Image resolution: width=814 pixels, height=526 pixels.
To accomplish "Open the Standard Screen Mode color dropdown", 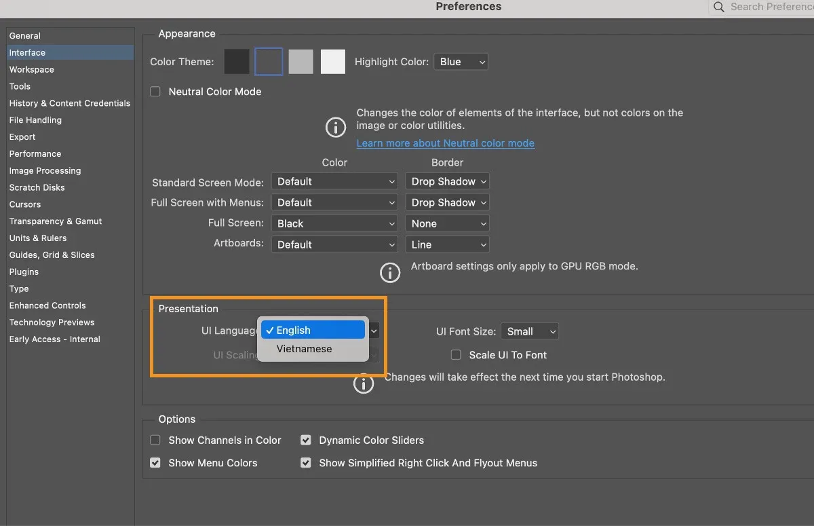I will [x=334, y=181].
